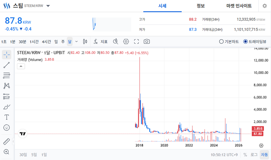Expand the STEEM/KRW market dropdown arrow

click(x=48, y=6)
